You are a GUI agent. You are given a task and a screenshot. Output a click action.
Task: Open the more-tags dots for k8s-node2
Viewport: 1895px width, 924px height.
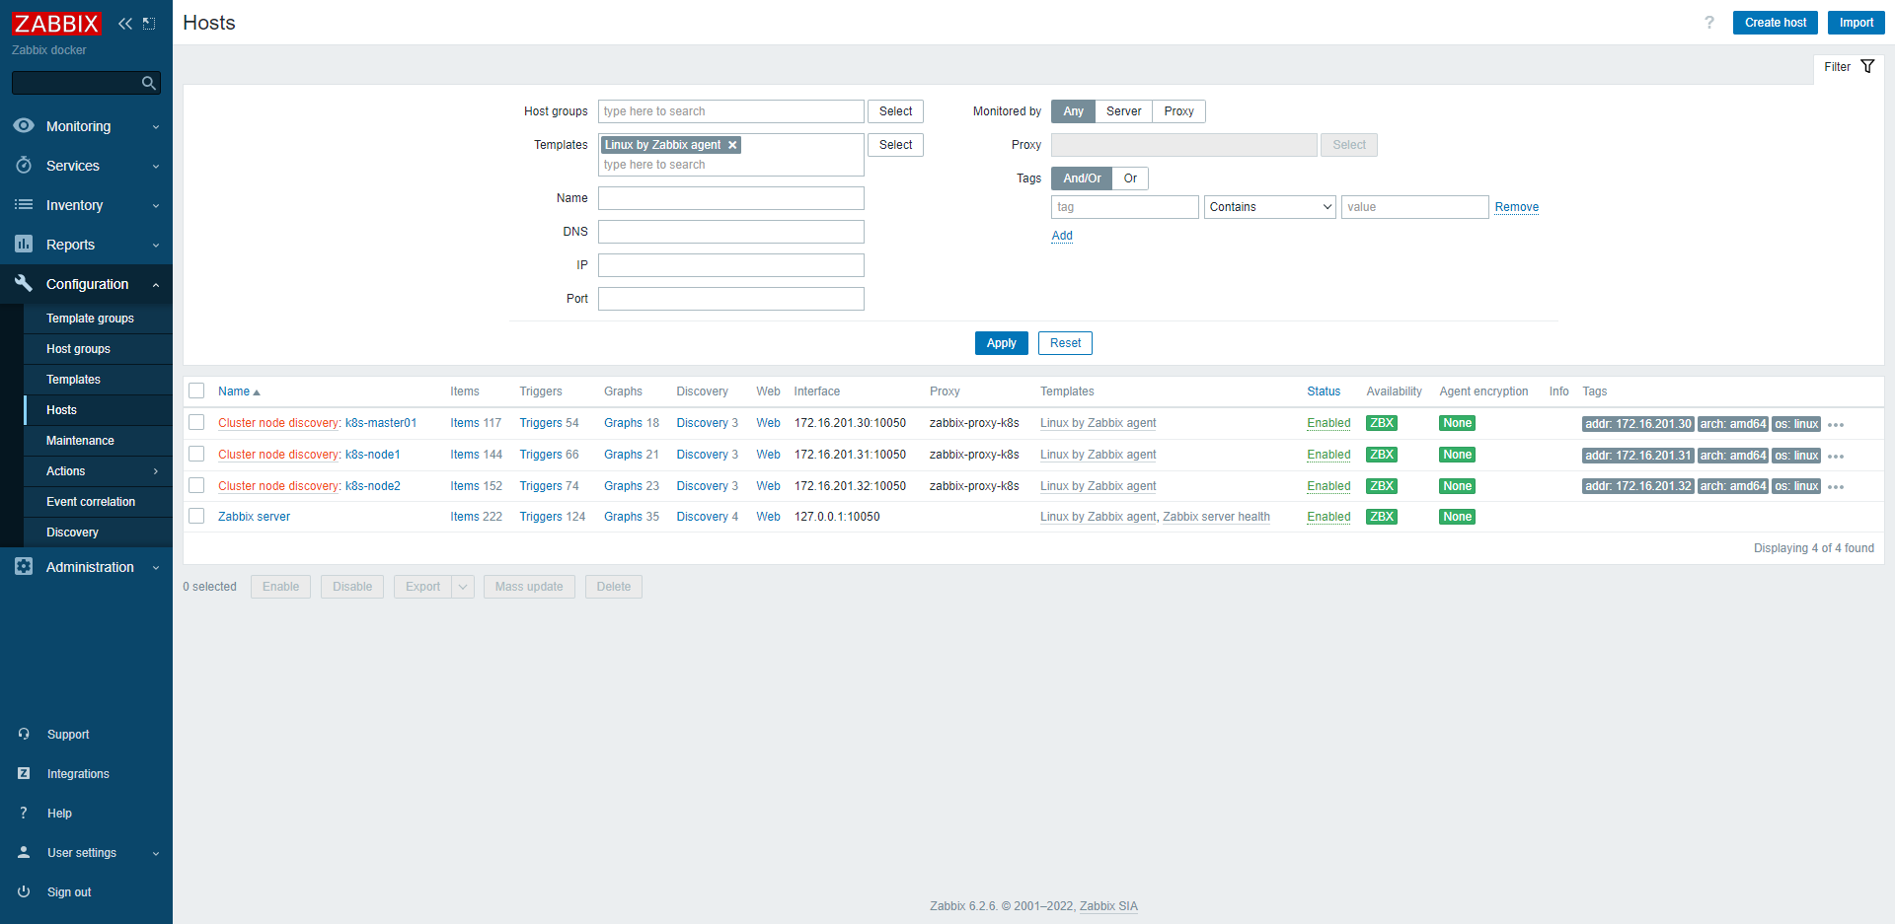point(1836,487)
